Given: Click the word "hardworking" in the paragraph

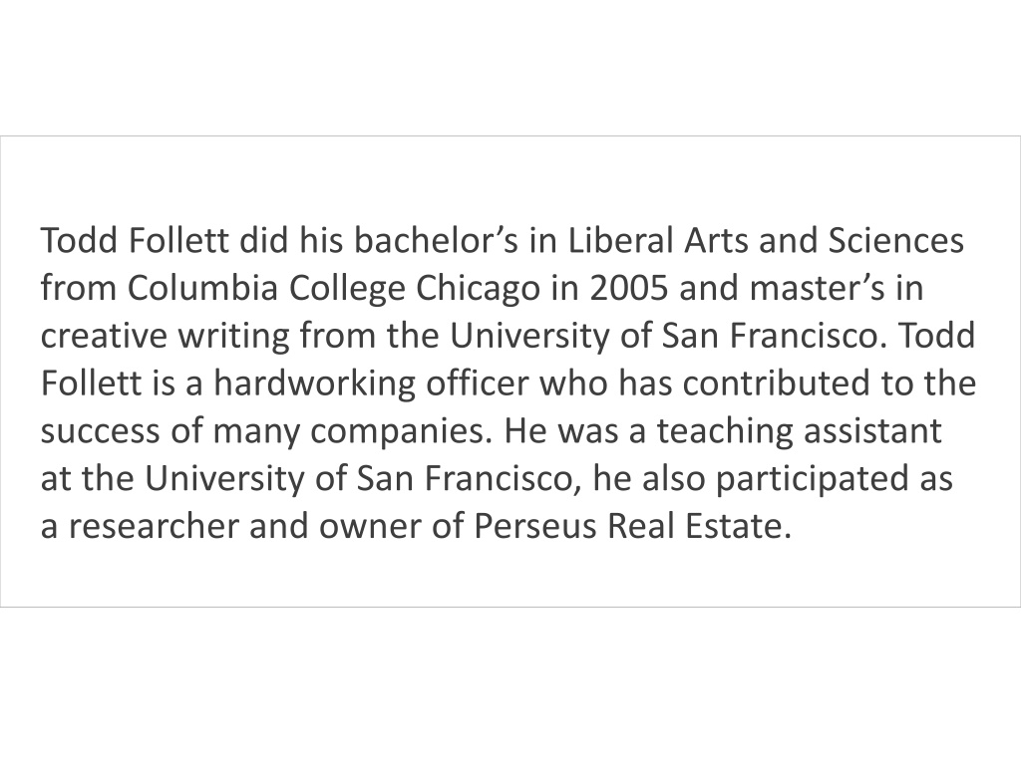Looking at the screenshot, I should 314,383.
